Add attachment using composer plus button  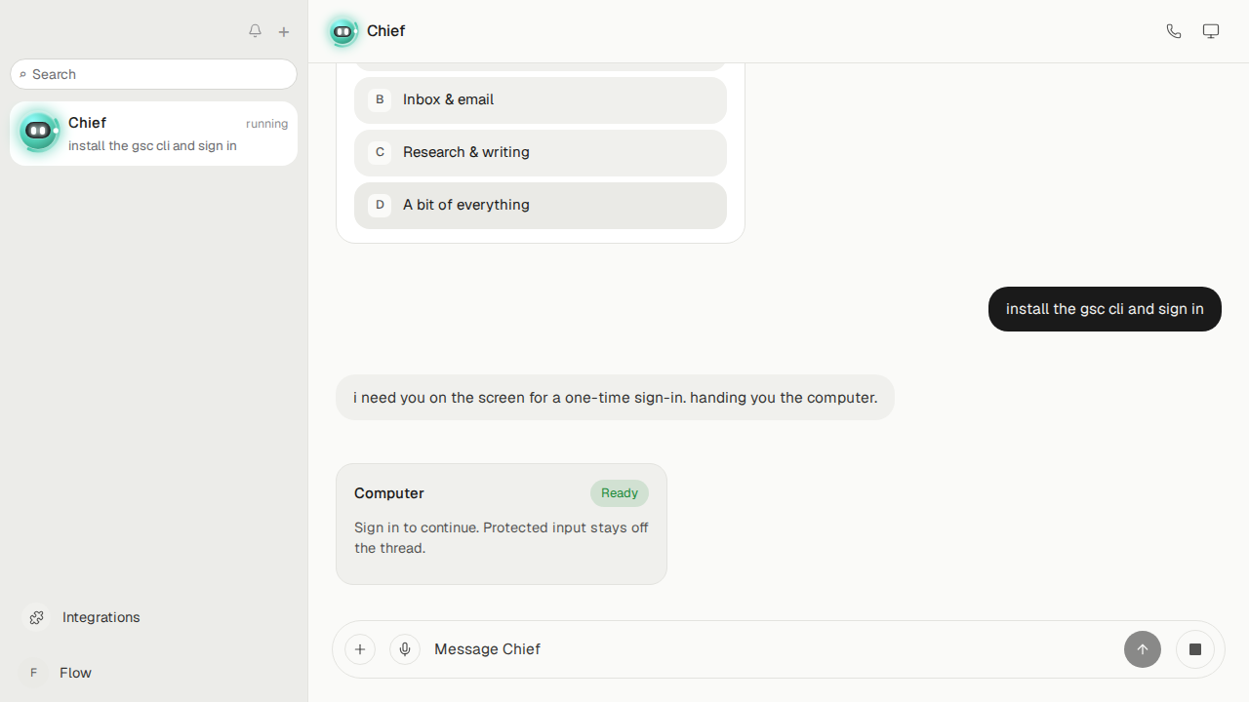tap(360, 649)
